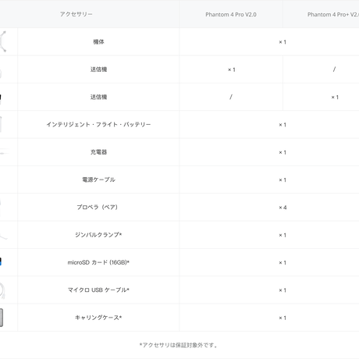
Task: Click the slash under Phantom 4 Pro+ V2.0 column
Action: (x=334, y=69)
